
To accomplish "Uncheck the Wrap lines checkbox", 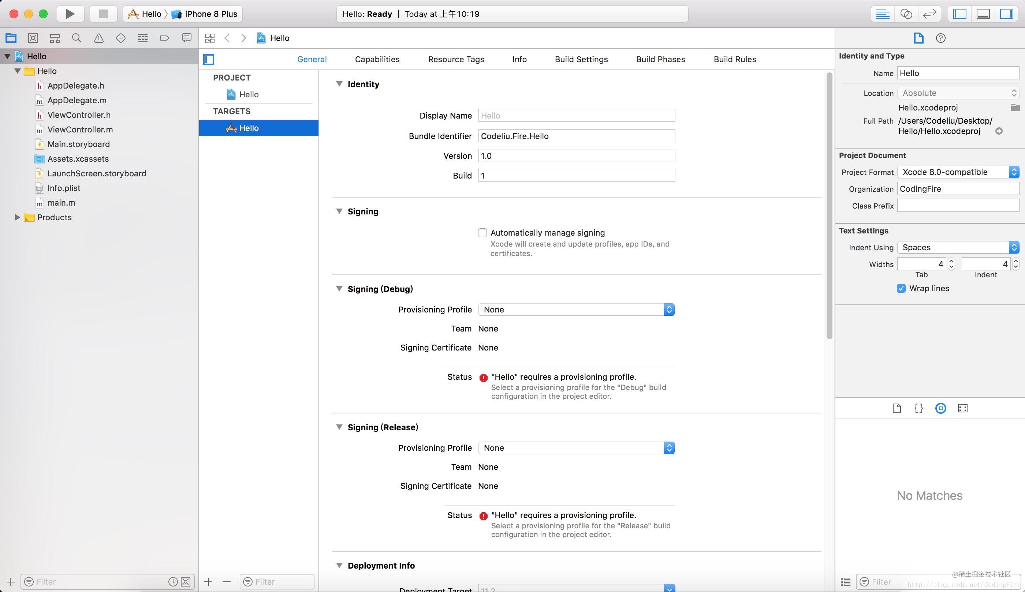I will (901, 288).
